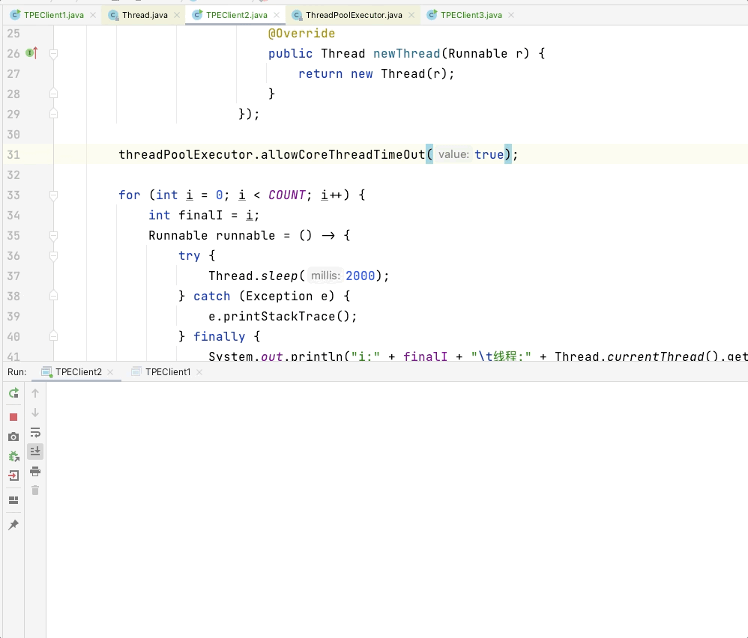Collapse the for loop at line 33

(x=53, y=195)
